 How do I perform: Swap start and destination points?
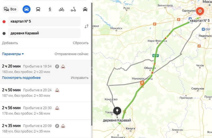(x=86, y=26)
